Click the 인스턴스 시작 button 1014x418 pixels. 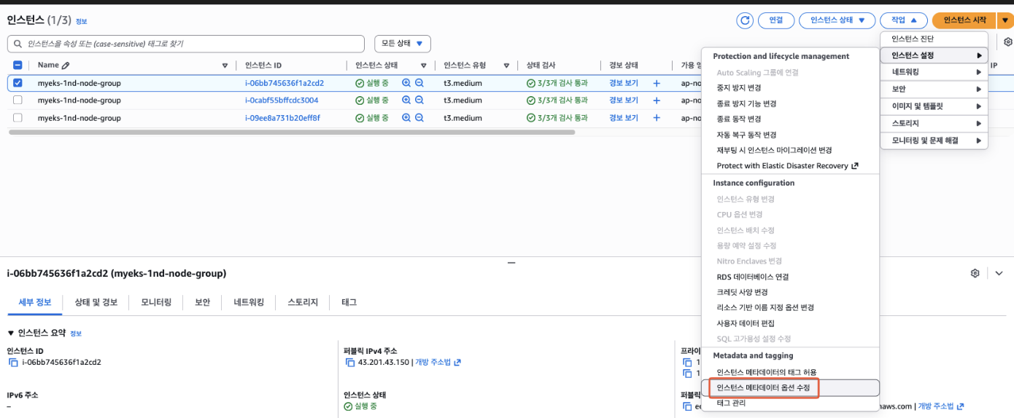pyautogui.click(x=964, y=20)
